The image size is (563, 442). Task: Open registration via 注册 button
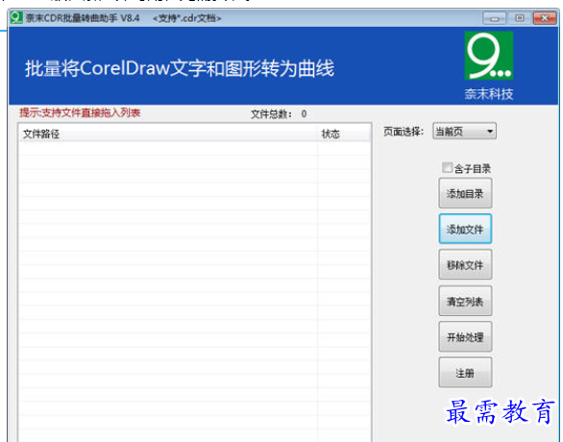(x=465, y=373)
